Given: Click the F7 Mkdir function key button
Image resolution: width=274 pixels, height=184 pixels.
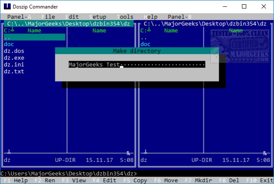Looking at the screenshot, I should (x=199, y=180).
